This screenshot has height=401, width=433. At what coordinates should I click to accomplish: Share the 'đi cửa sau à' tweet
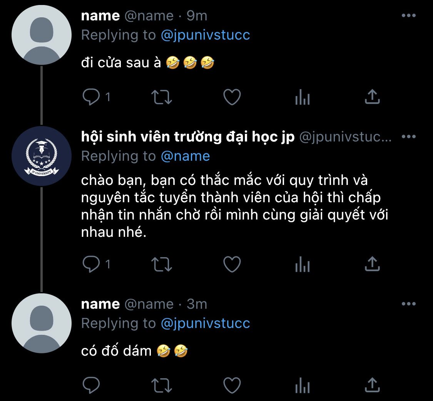pyautogui.click(x=372, y=97)
